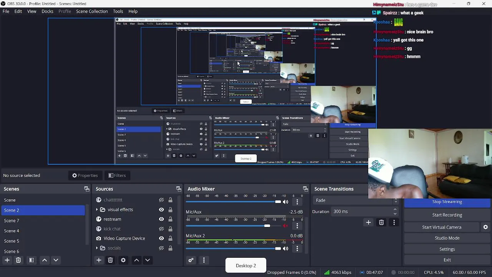492x277 pixels.
Task: Click Start Recording button
Action: 447,215
